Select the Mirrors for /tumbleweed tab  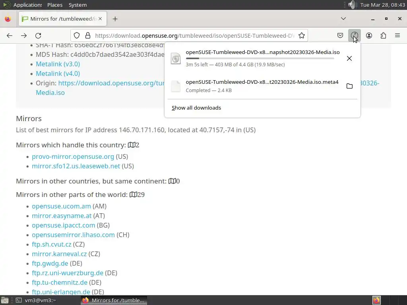coord(62,19)
